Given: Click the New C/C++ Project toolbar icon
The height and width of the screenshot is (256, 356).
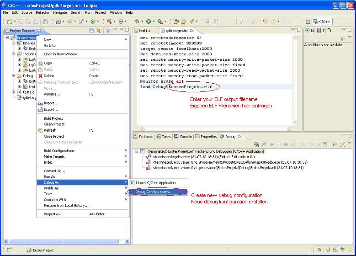Looking at the screenshot, I should pos(58,21).
